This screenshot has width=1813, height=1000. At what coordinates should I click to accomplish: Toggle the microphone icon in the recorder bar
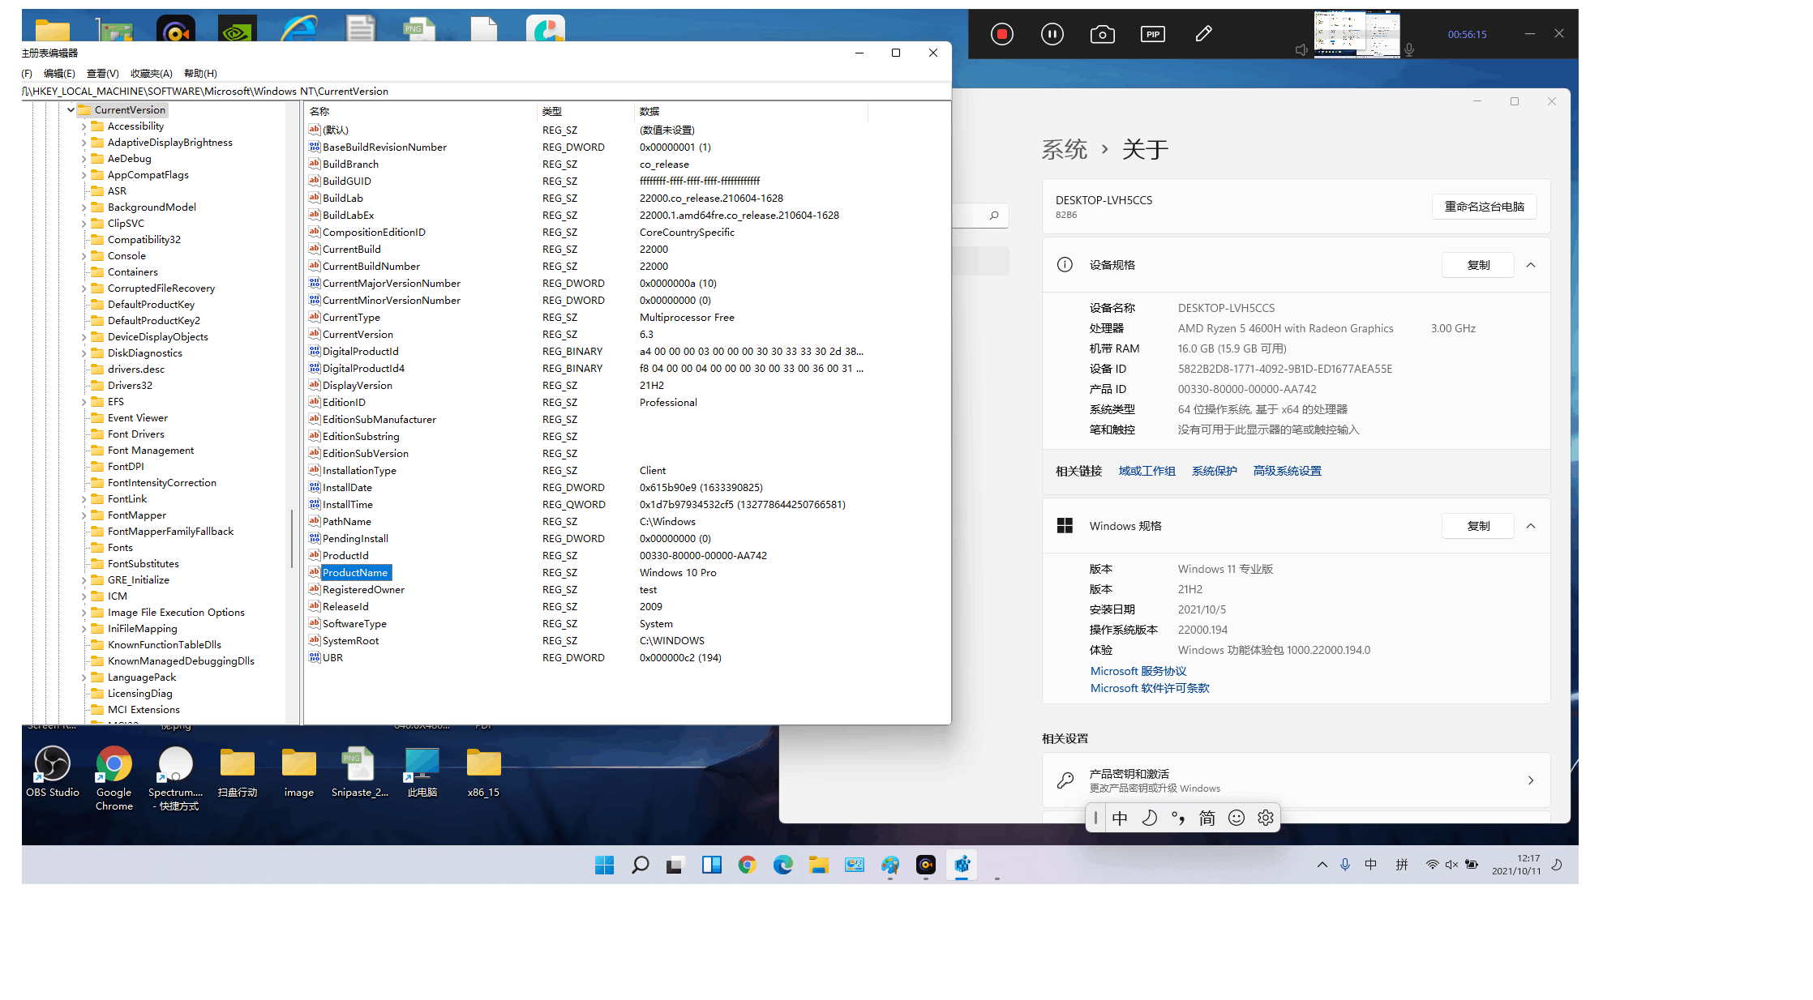pos(1409,50)
